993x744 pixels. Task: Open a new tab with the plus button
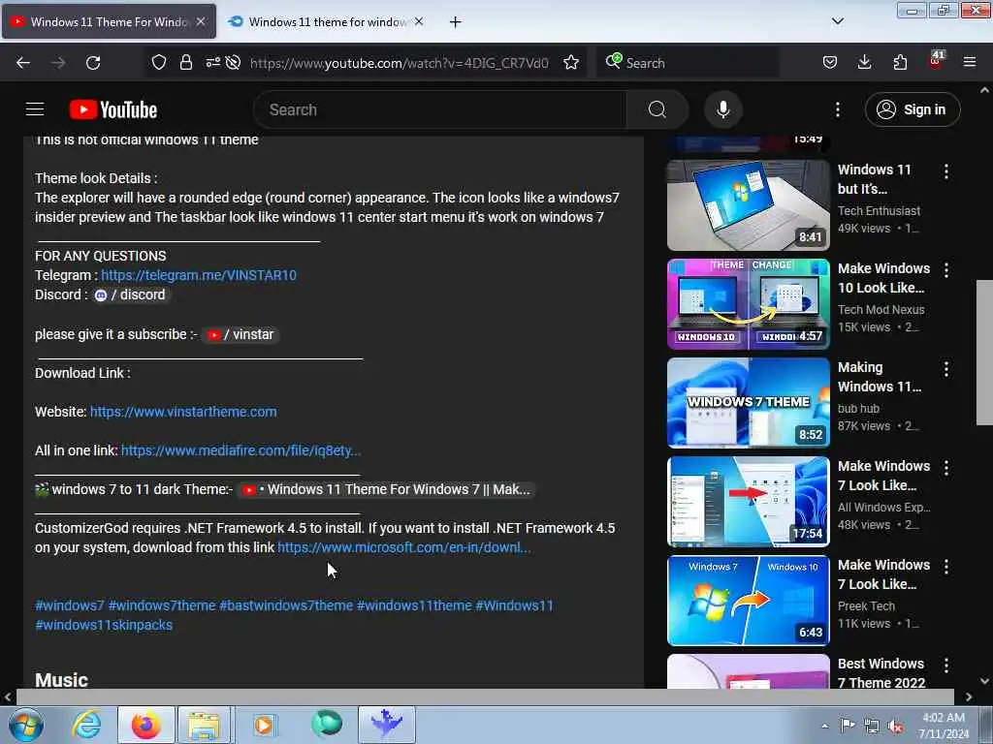[455, 22]
